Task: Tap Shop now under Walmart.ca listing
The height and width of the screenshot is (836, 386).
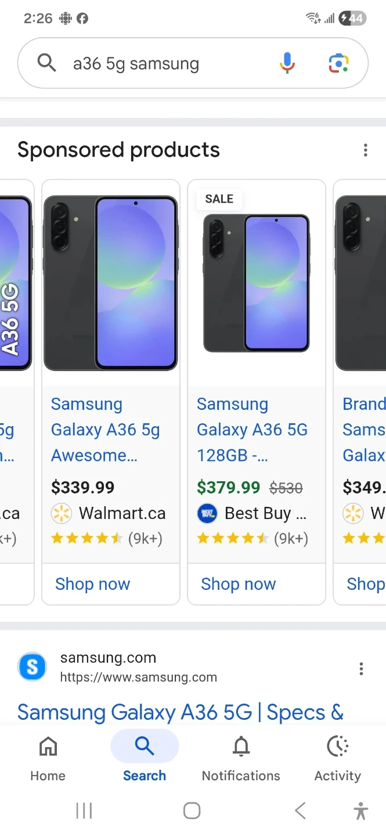Action: [x=93, y=584]
